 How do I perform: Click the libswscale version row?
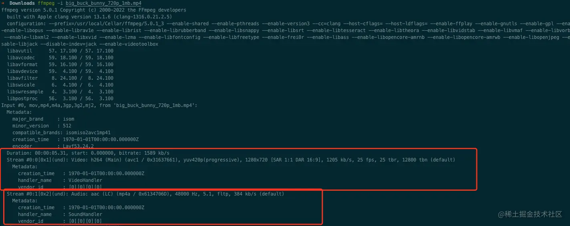[60, 85]
